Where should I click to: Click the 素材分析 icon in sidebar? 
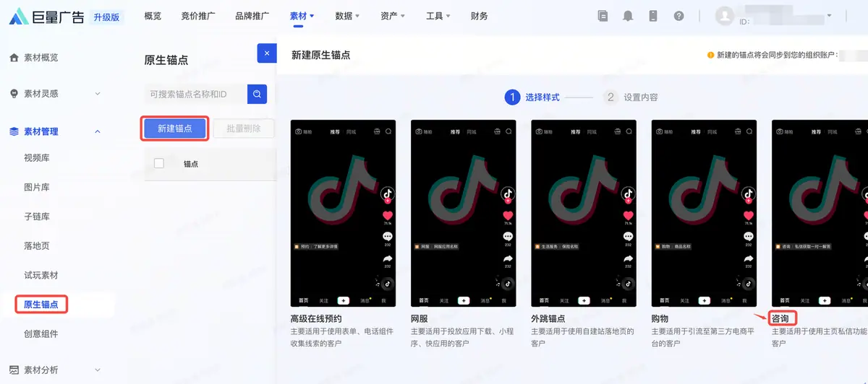tap(14, 370)
